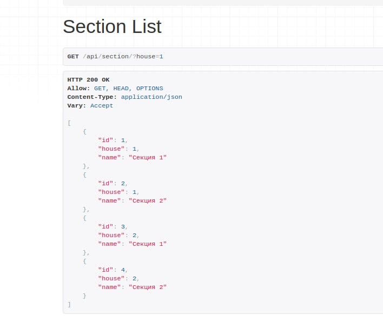Click the /api/section/?house=1 request URL
This screenshot has width=383, height=336.
[123, 57]
